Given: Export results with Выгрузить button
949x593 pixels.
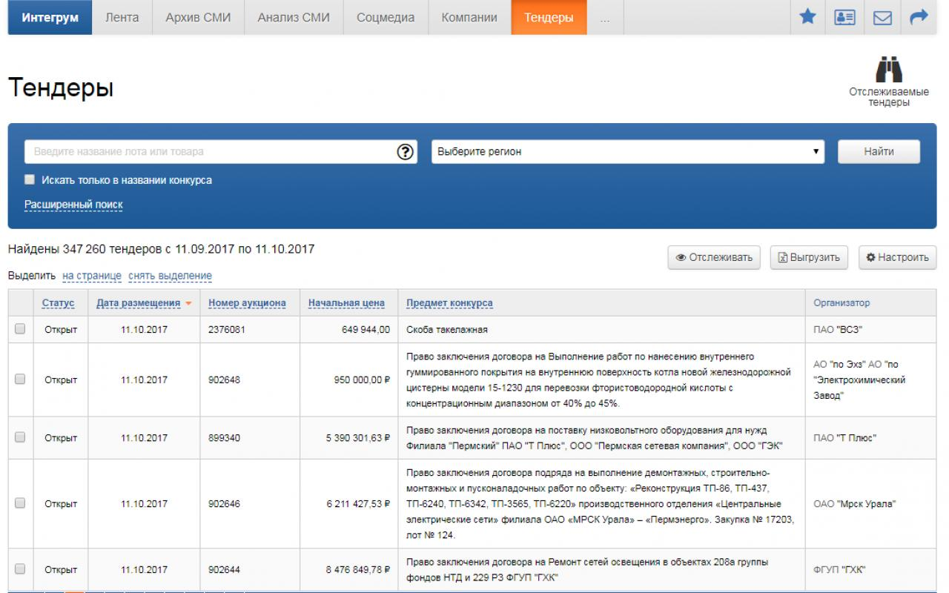Looking at the screenshot, I should click(x=809, y=258).
